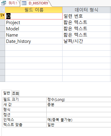Image resolution: width=111 pixels, height=136 pixels.
Task: Open data type 날짜/시간 for Date_history
Action: click(86, 41)
